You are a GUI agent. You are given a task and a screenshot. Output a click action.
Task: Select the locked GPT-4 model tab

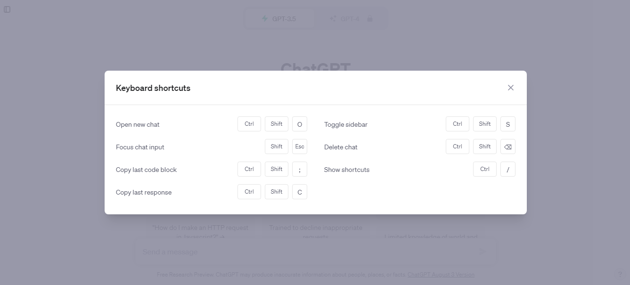click(351, 19)
